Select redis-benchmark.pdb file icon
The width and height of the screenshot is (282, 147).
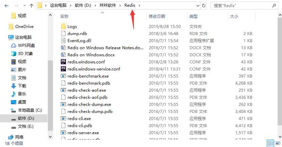63,83
